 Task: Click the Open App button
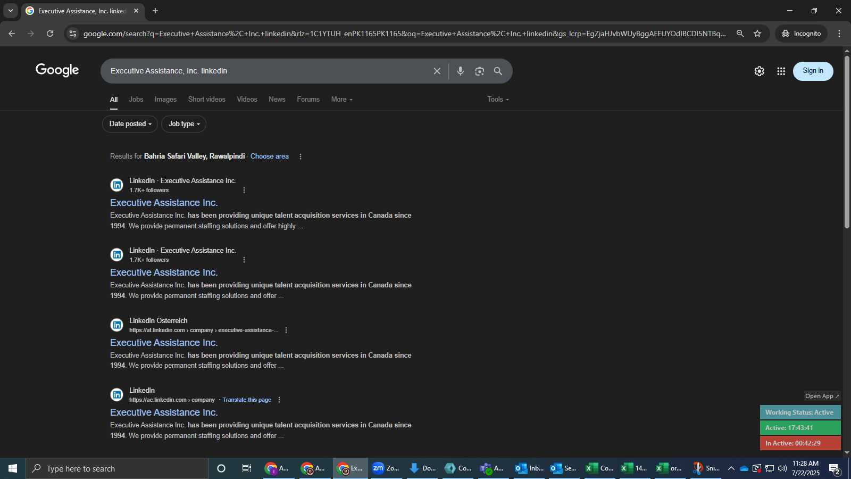pos(822,396)
